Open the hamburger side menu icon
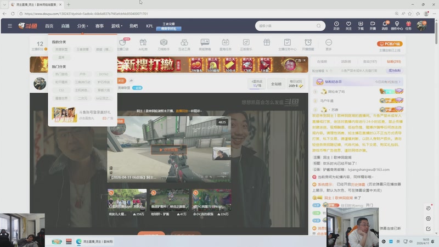The height and width of the screenshot is (247, 439). click(10, 26)
